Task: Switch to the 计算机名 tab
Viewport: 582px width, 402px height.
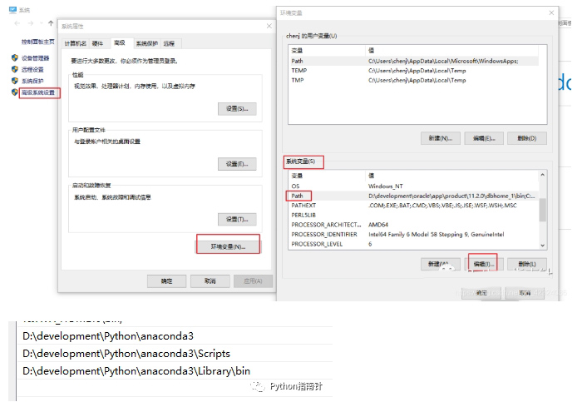Action: (x=76, y=42)
